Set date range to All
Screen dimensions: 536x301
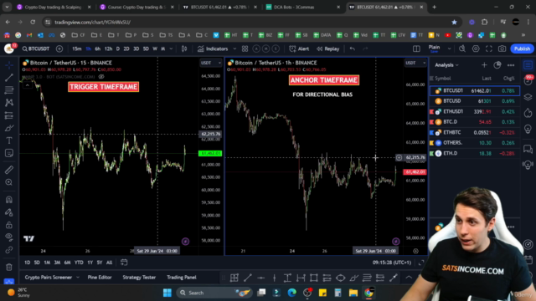(x=109, y=263)
